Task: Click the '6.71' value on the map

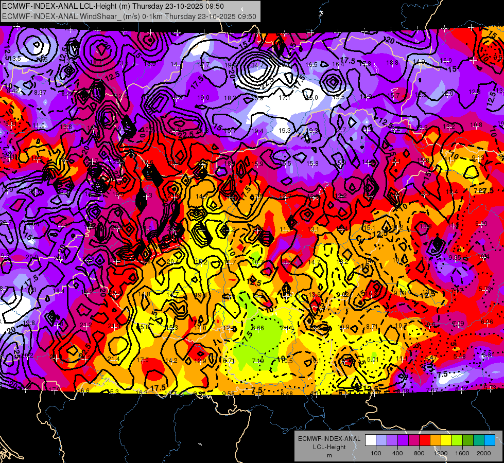Action: coord(229,361)
